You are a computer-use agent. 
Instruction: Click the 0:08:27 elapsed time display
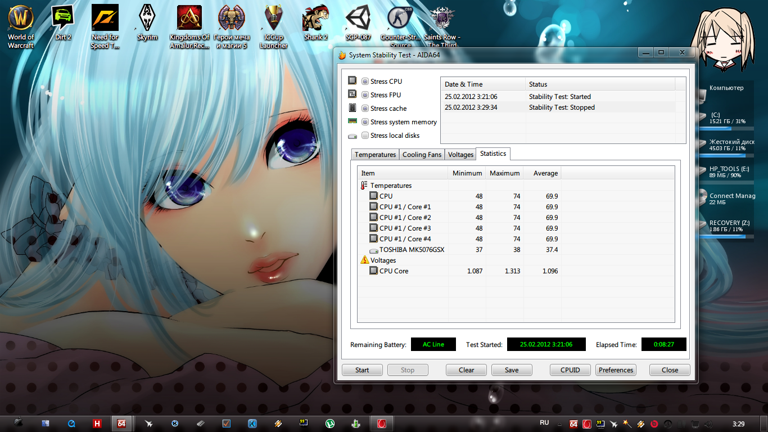point(664,344)
